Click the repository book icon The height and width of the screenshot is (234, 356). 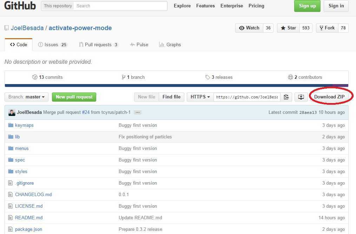pyautogui.click(x=7, y=28)
